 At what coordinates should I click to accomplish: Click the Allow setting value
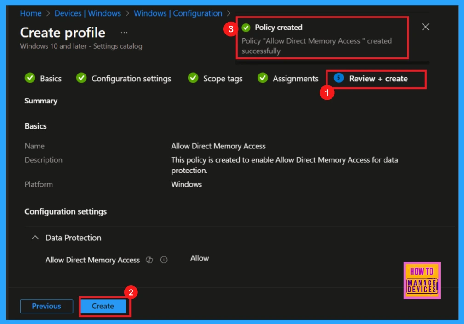[200, 258]
